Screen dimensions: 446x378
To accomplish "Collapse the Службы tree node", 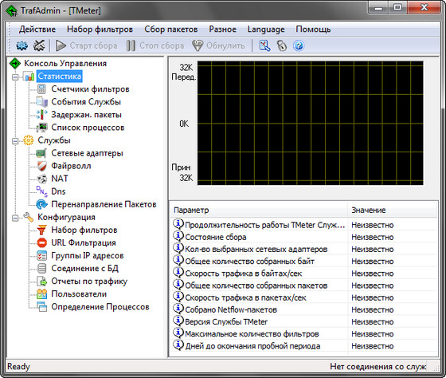I will [x=15, y=141].
